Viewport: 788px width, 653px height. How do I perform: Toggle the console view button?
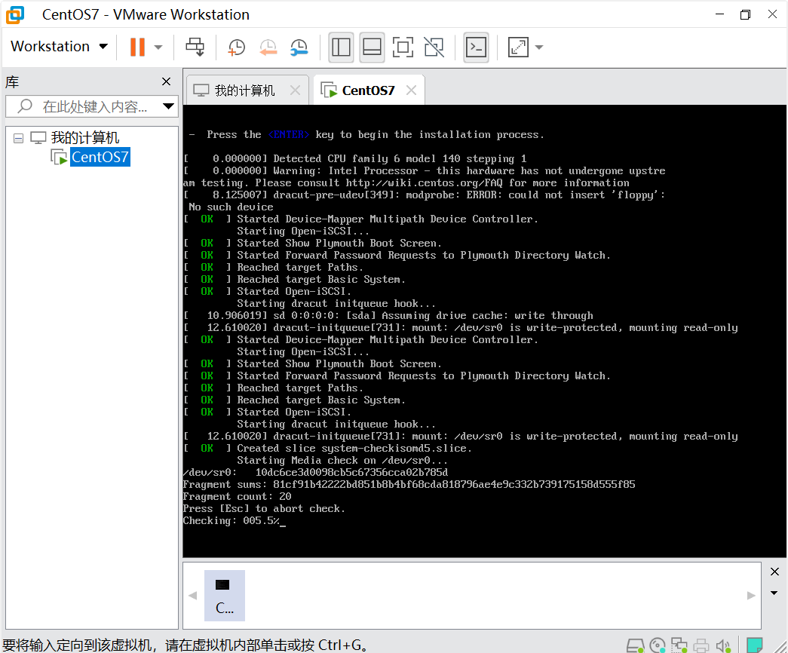pos(476,48)
